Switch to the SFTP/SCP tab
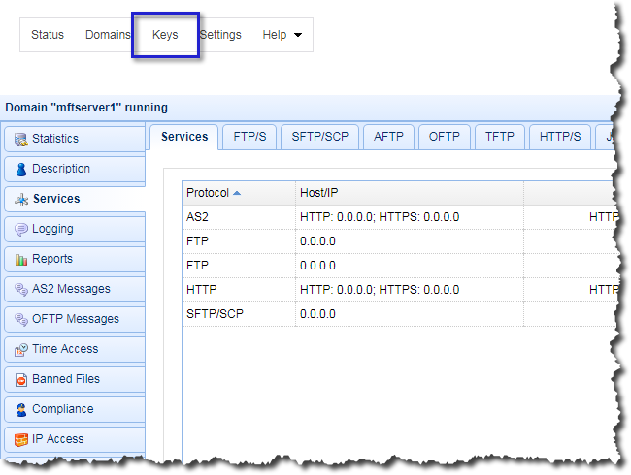The width and height of the screenshot is (631, 475). [x=320, y=137]
